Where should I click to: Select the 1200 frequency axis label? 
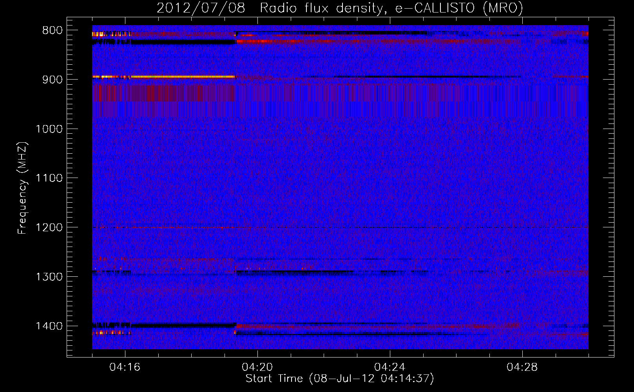click(49, 228)
